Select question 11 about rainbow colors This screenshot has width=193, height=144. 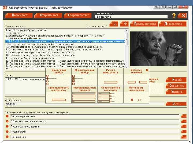click(x=65, y=58)
